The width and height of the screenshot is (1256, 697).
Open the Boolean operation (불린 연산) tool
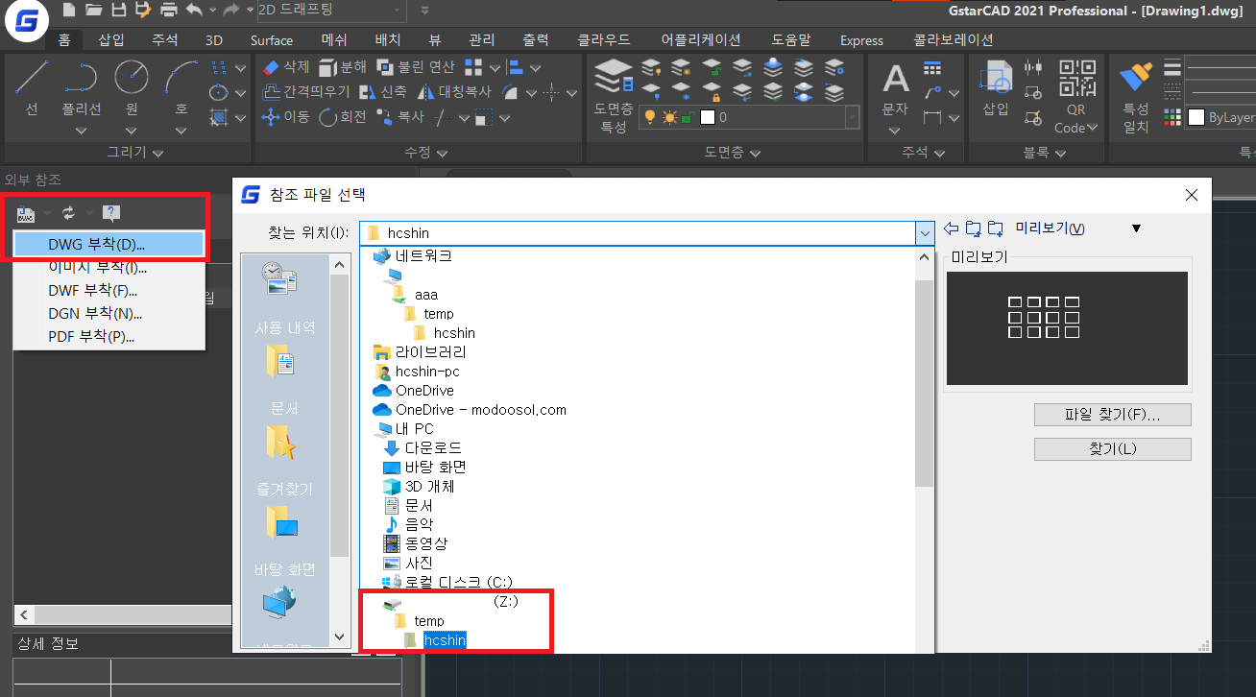(x=416, y=67)
